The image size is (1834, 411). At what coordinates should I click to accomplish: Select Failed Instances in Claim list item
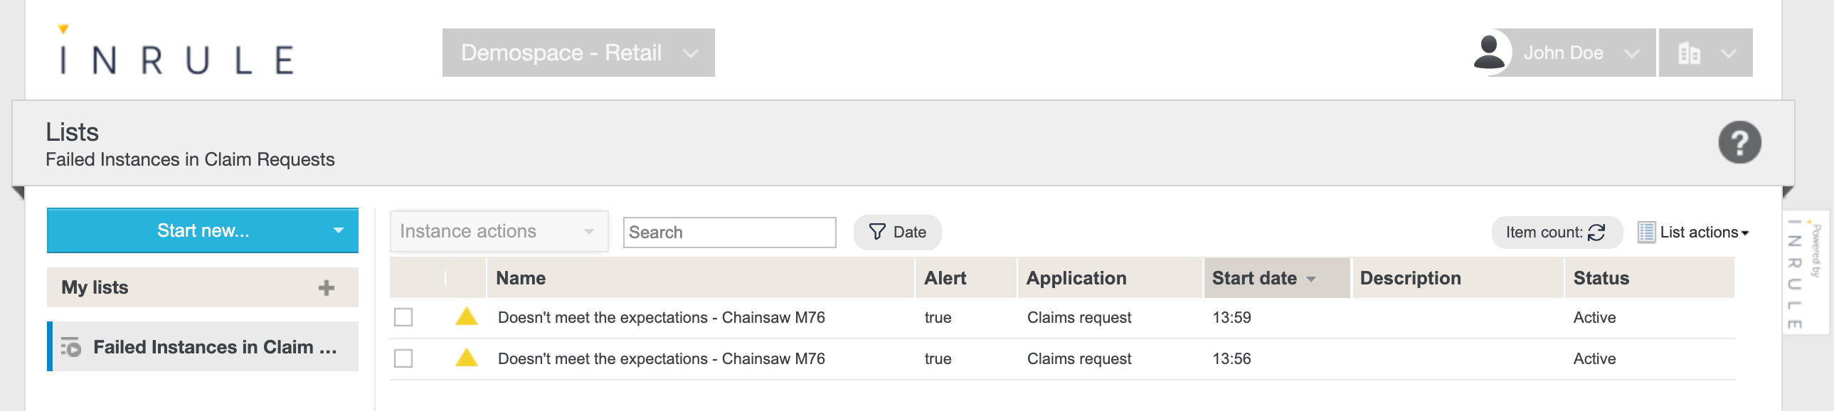(203, 347)
